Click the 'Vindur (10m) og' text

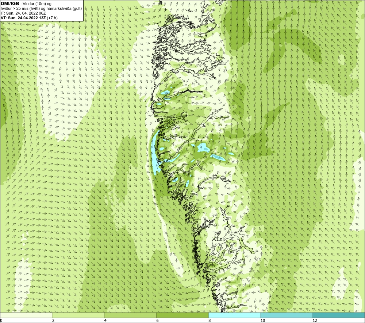pyautogui.click(x=37, y=4)
